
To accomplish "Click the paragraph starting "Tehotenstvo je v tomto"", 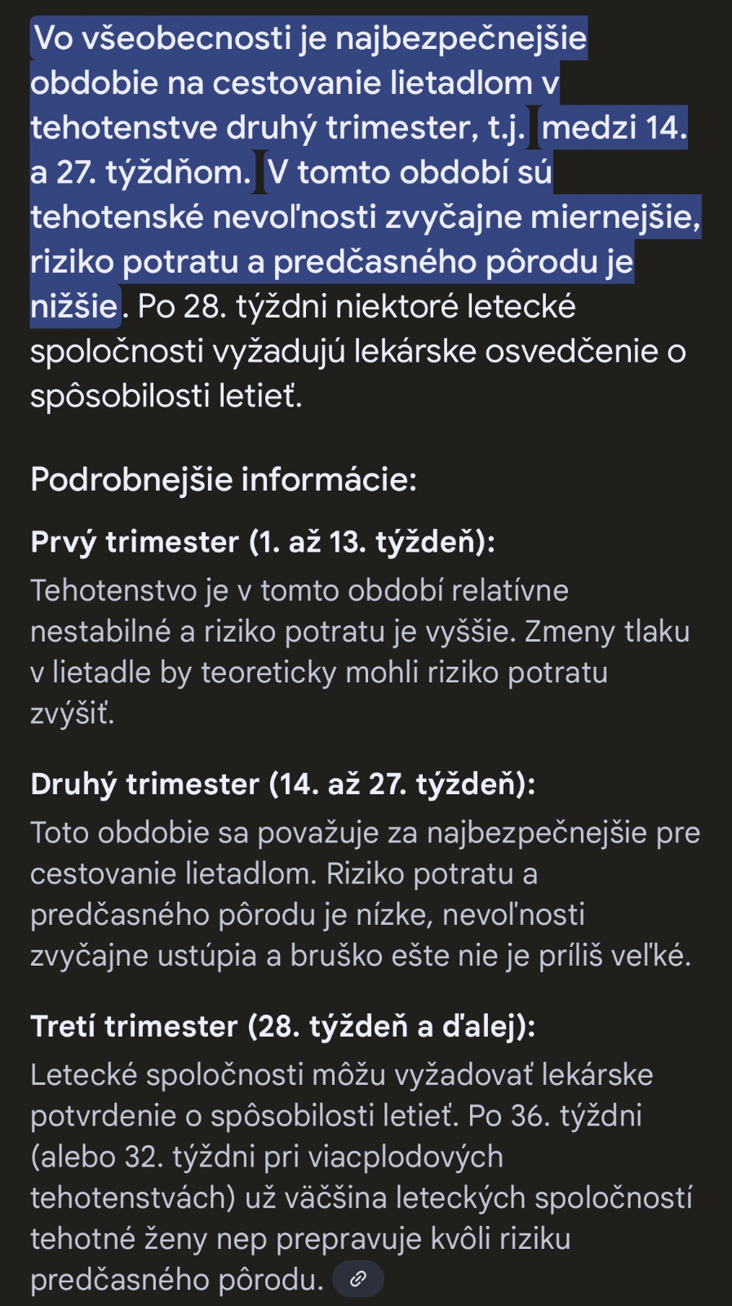I will (359, 651).
